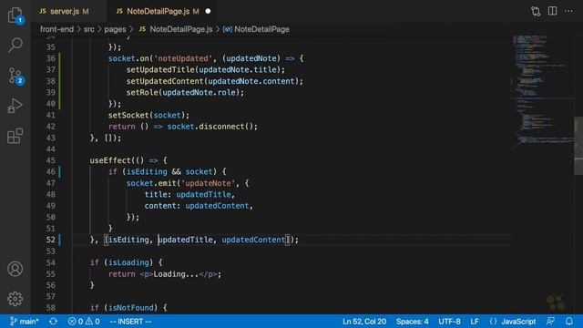Open the Accounts menu

click(15, 269)
